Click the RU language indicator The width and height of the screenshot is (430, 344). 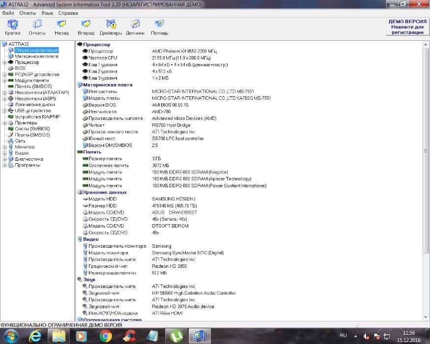(x=343, y=336)
